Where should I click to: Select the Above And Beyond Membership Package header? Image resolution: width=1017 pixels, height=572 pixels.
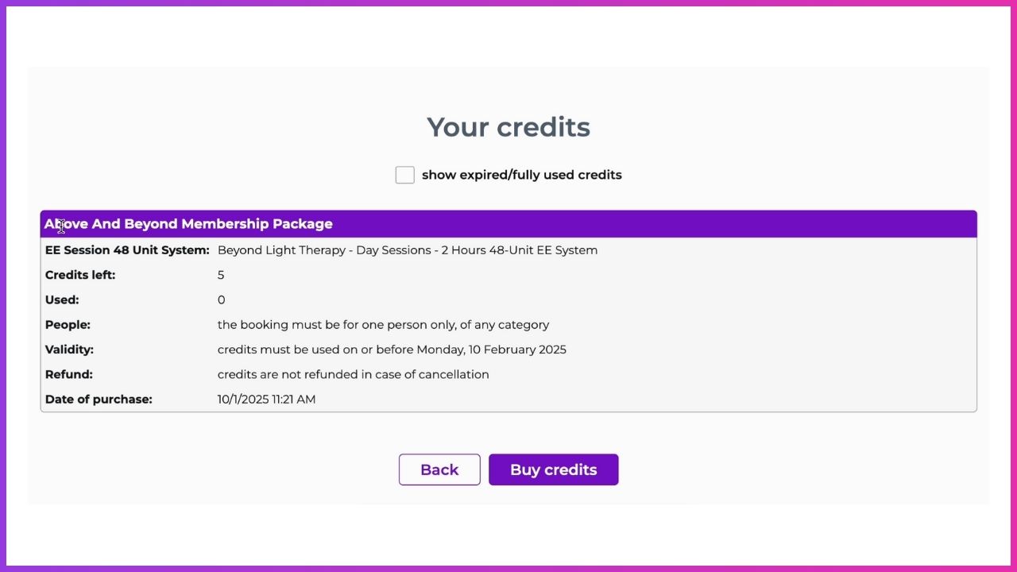point(189,224)
